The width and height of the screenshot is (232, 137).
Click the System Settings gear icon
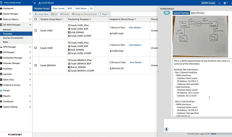1,107
